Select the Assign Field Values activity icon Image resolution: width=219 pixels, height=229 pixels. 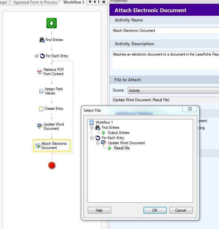pyautogui.click(x=41, y=91)
